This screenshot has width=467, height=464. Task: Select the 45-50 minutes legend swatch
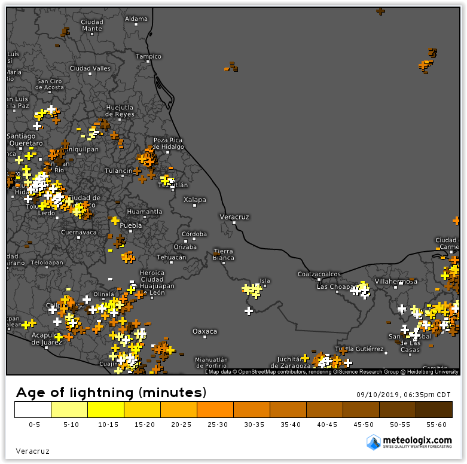(x=361, y=410)
